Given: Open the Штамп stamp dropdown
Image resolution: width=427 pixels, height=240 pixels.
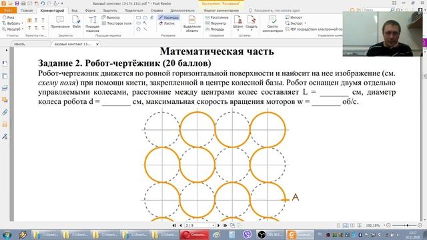Looking at the screenshot, I should [x=238, y=23].
